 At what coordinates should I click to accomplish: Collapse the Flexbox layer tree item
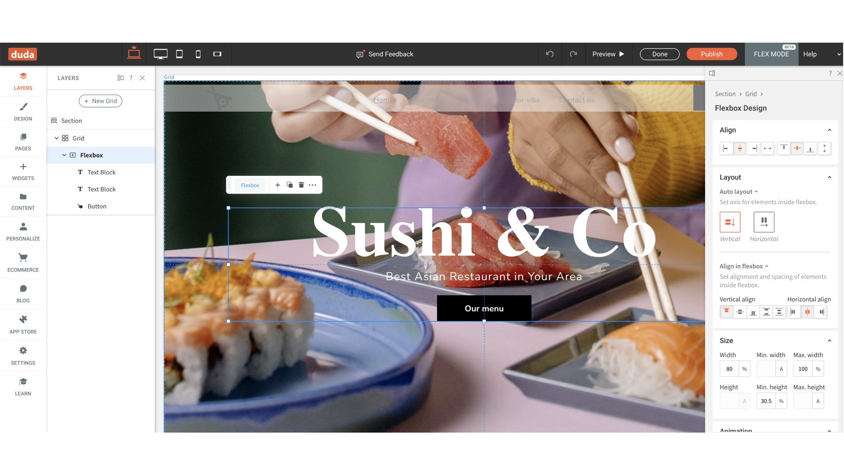click(x=64, y=155)
